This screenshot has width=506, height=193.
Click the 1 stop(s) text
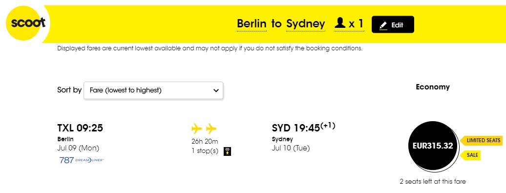click(205, 150)
